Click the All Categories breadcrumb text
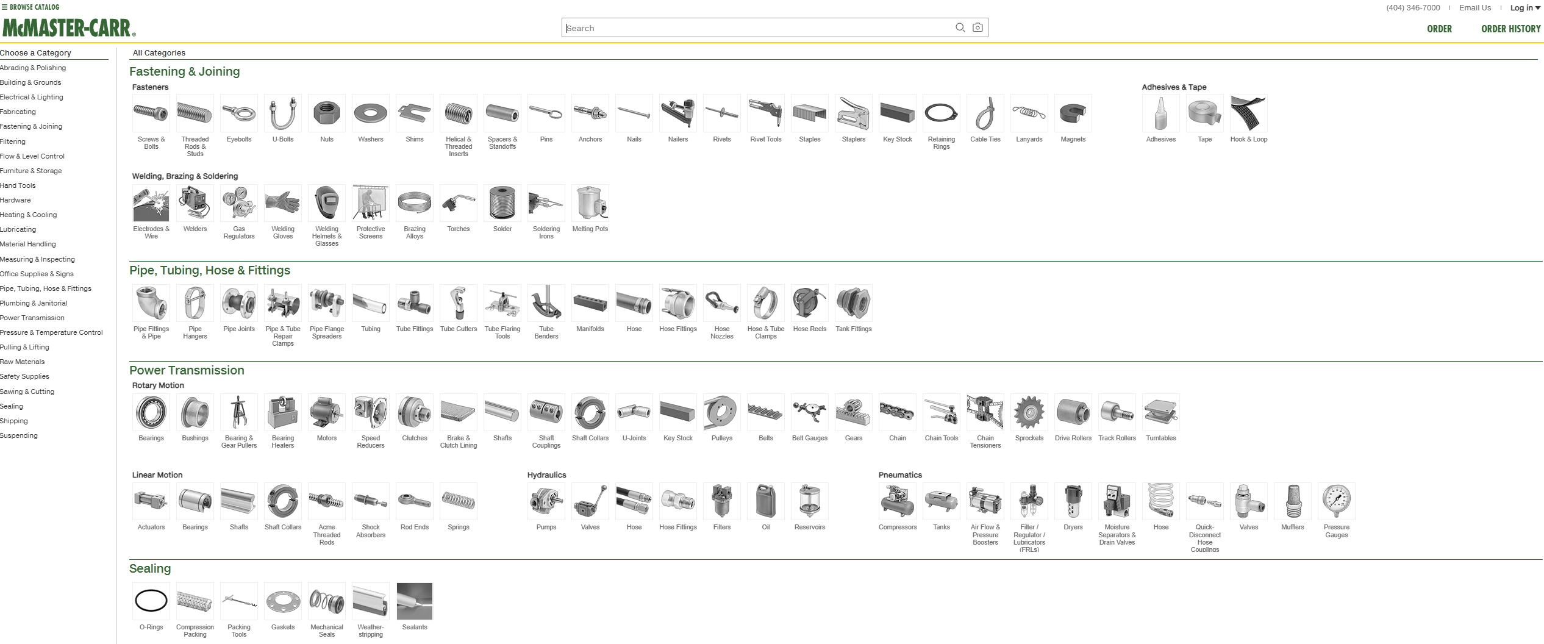Screen dimensions: 1544x644 pos(159,53)
